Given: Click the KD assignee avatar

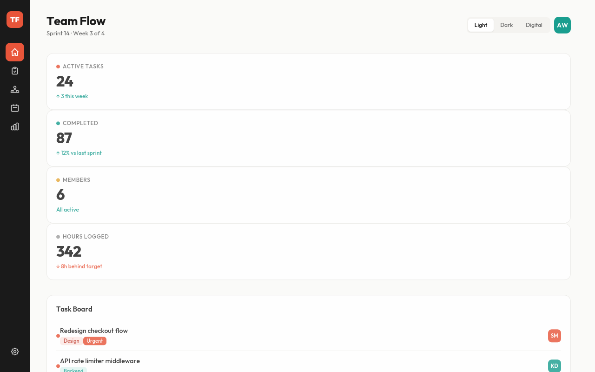Looking at the screenshot, I should [x=554, y=365].
